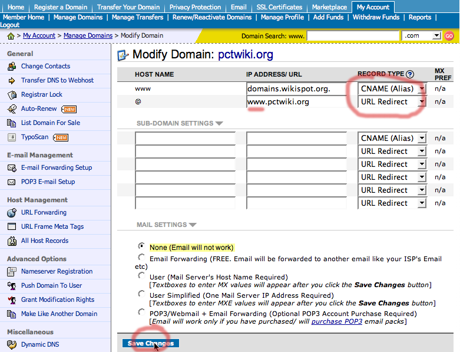Click the Dynamic DNS icon
The width and height of the screenshot is (460, 352).
pos(12,344)
